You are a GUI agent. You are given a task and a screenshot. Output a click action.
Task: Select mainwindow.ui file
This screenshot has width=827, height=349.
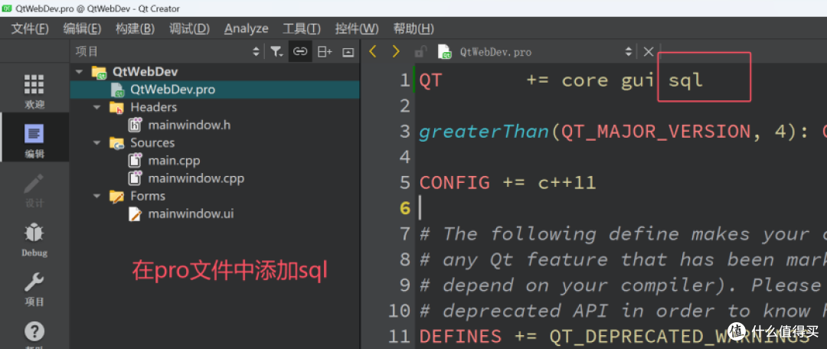coord(191,214)
